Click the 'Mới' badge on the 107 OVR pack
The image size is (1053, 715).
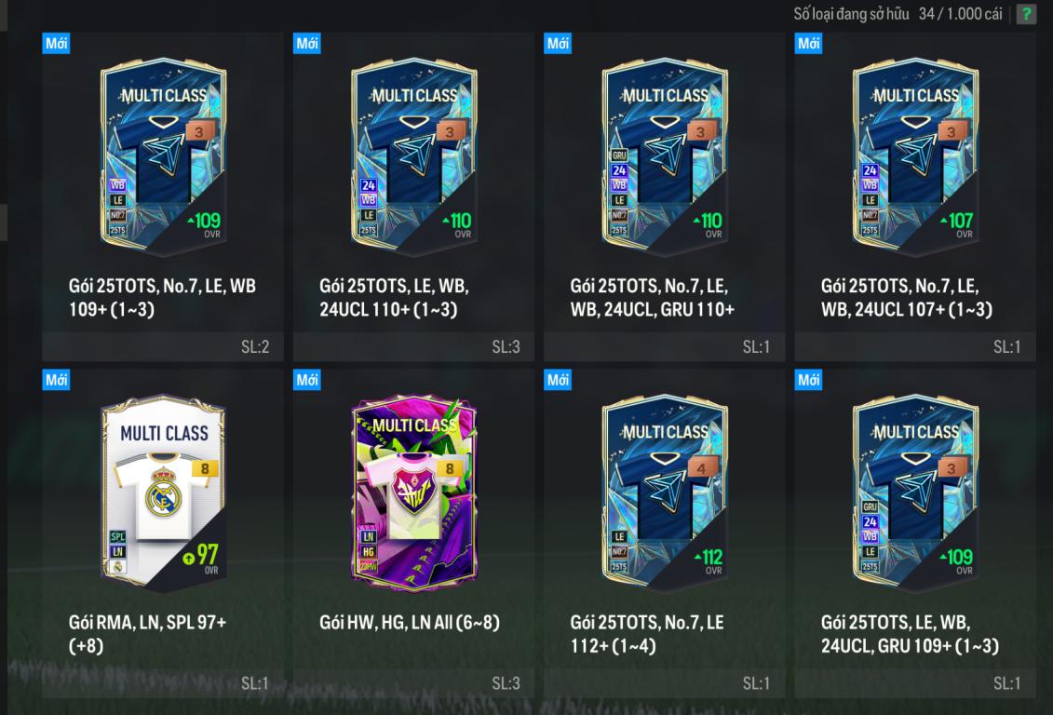(x=808, y=44)
